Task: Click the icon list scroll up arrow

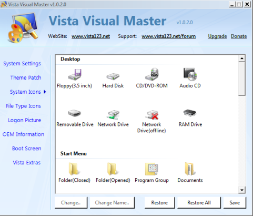Action: pyautogui.click(x=242, y=58)
